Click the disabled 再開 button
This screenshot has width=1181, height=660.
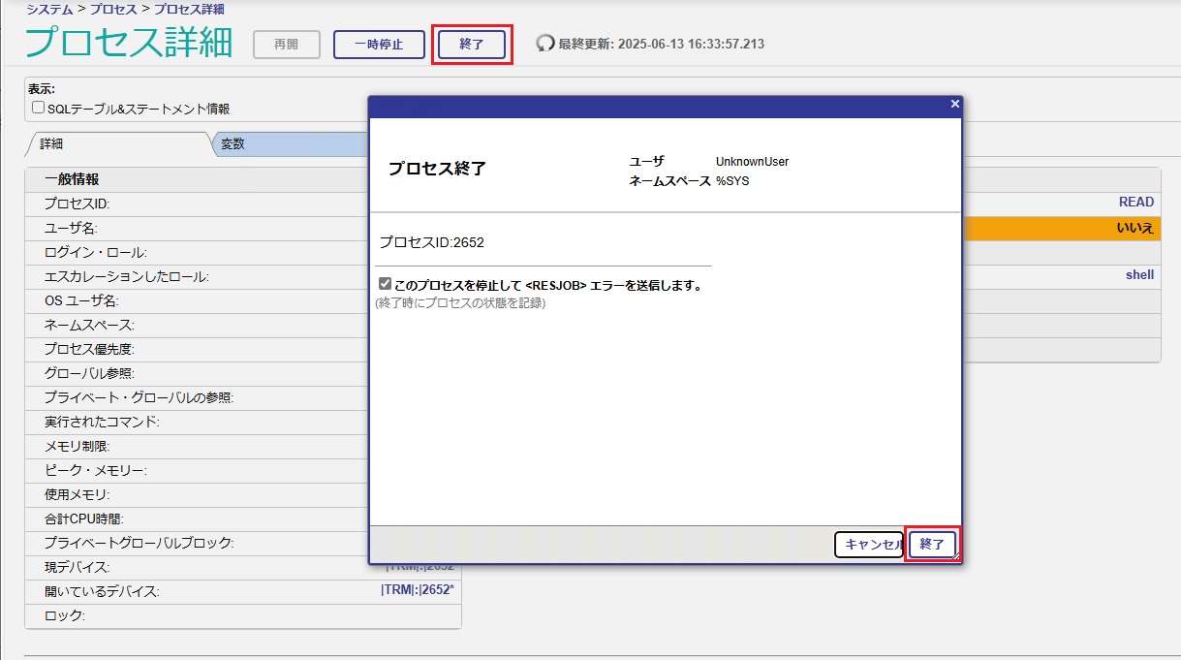click(x=286, y=44)
